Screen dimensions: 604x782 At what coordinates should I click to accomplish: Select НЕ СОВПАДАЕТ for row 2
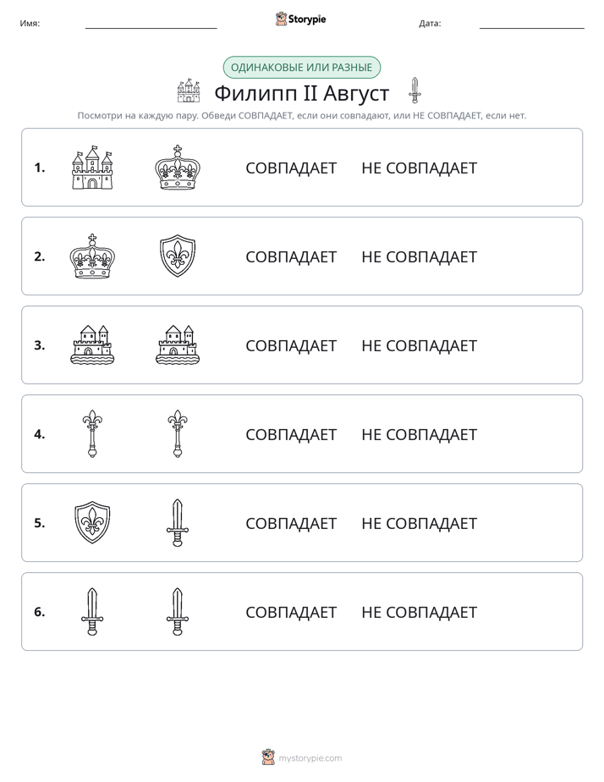(x=419, y=256)
